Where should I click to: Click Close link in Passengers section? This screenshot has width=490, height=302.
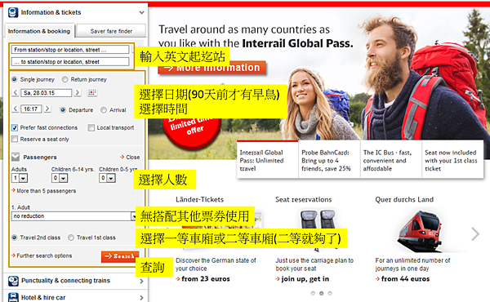tap(130, 157)
